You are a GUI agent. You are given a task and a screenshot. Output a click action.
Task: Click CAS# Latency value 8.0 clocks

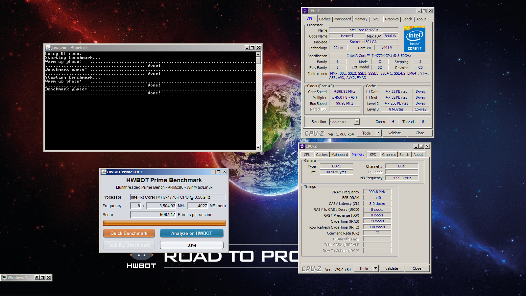(377, 204)
